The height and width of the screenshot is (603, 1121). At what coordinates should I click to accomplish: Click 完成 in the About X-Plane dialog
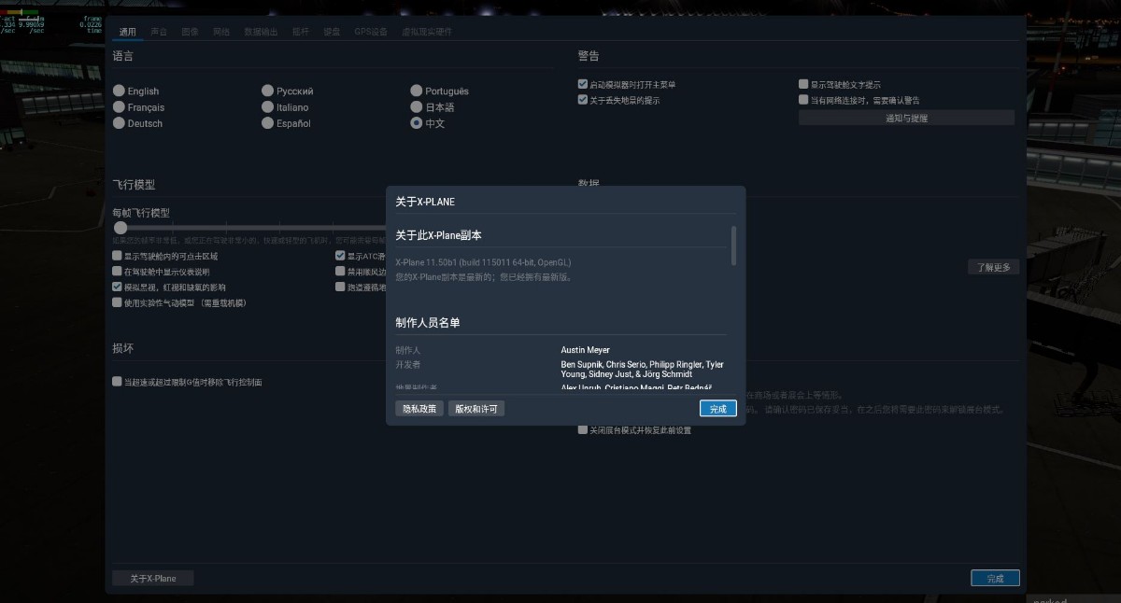coord(718,408)
